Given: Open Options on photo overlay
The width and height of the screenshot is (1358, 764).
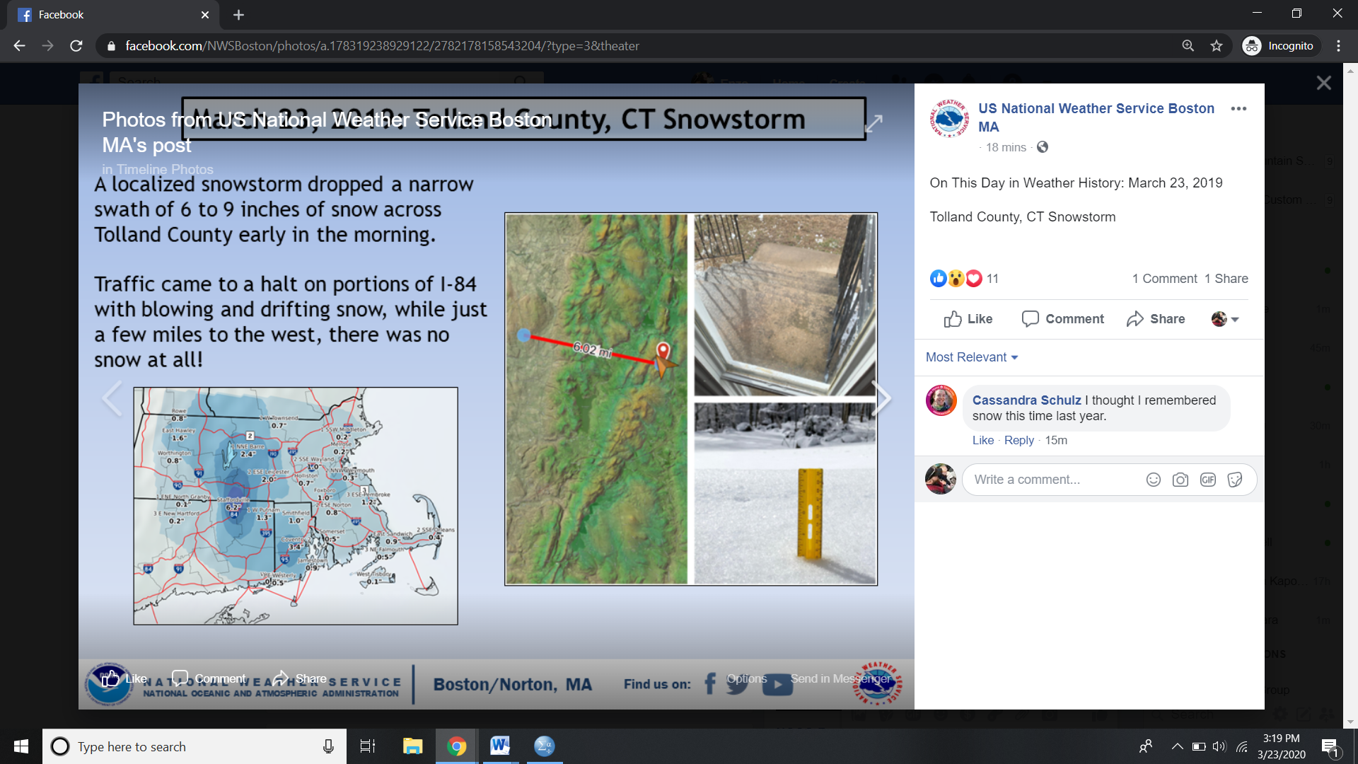Looking at the screenshot, I should point(746,678).
